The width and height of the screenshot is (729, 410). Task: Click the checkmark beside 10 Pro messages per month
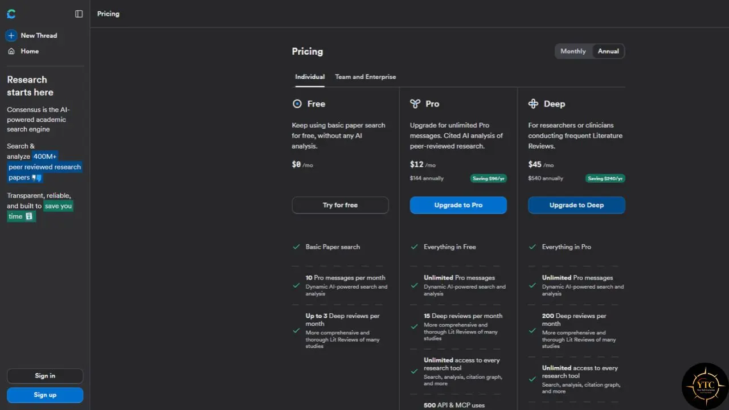point(296,285)
